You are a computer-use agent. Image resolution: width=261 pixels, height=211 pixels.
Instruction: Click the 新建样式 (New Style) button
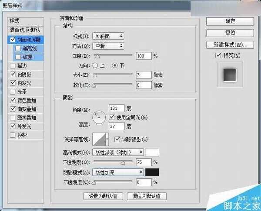(x=230, y=44)
